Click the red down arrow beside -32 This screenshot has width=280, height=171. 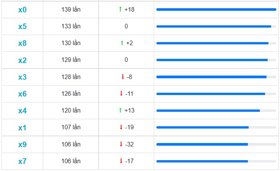pyautogui.click(x=121, y=144)
